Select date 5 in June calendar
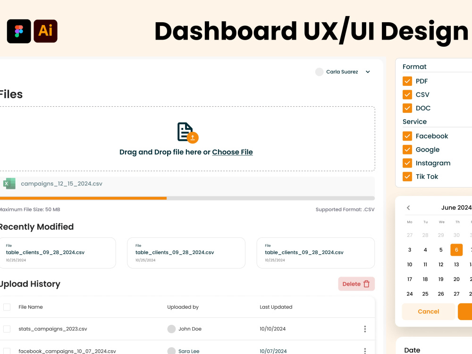472x354 pixels. point(441,250)
